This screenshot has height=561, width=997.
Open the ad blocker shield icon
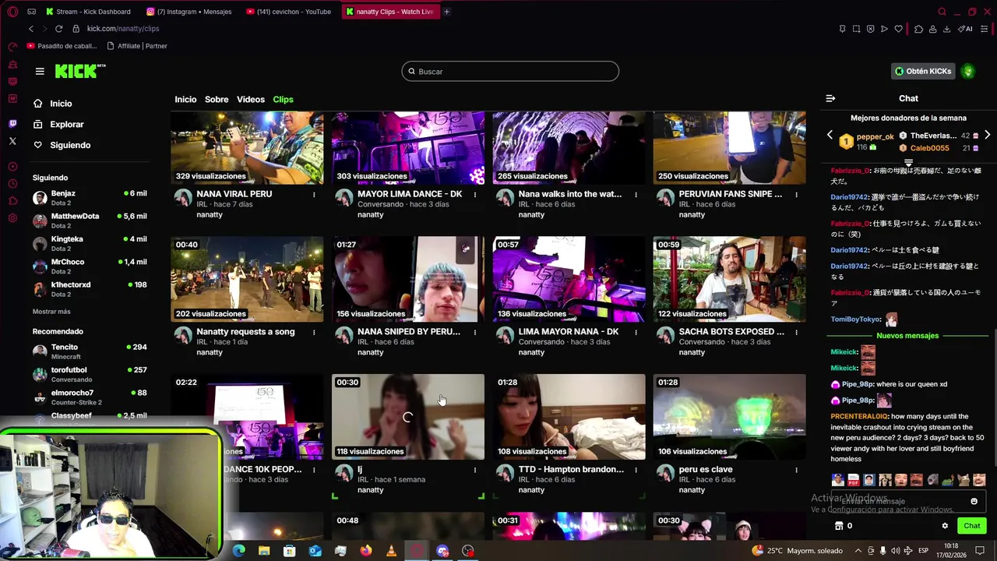point(870,29)
